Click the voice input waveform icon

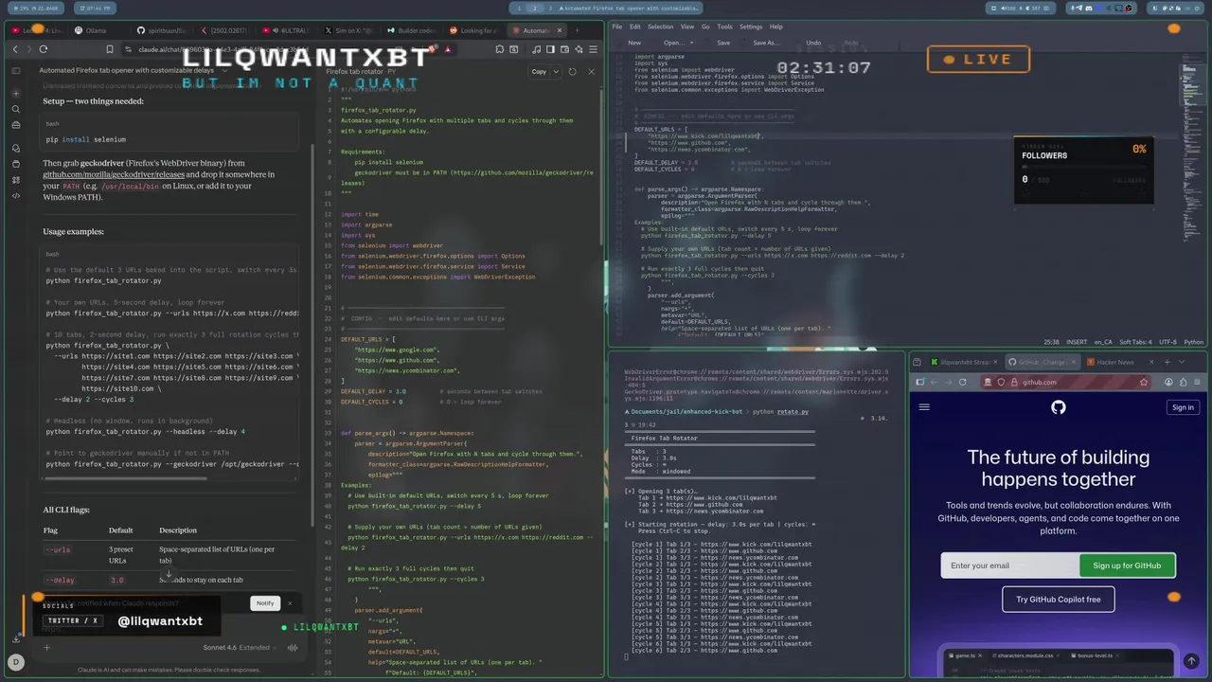click(293, 648)
